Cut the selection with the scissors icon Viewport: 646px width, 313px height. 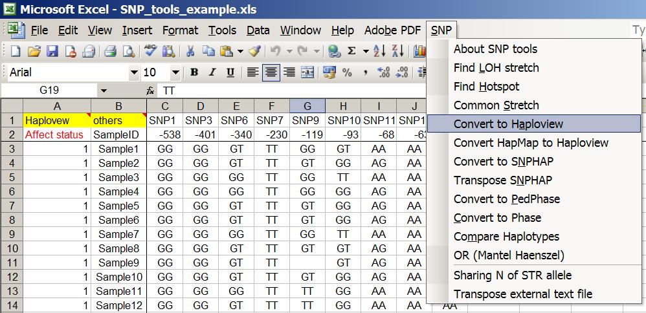point(190,52)
